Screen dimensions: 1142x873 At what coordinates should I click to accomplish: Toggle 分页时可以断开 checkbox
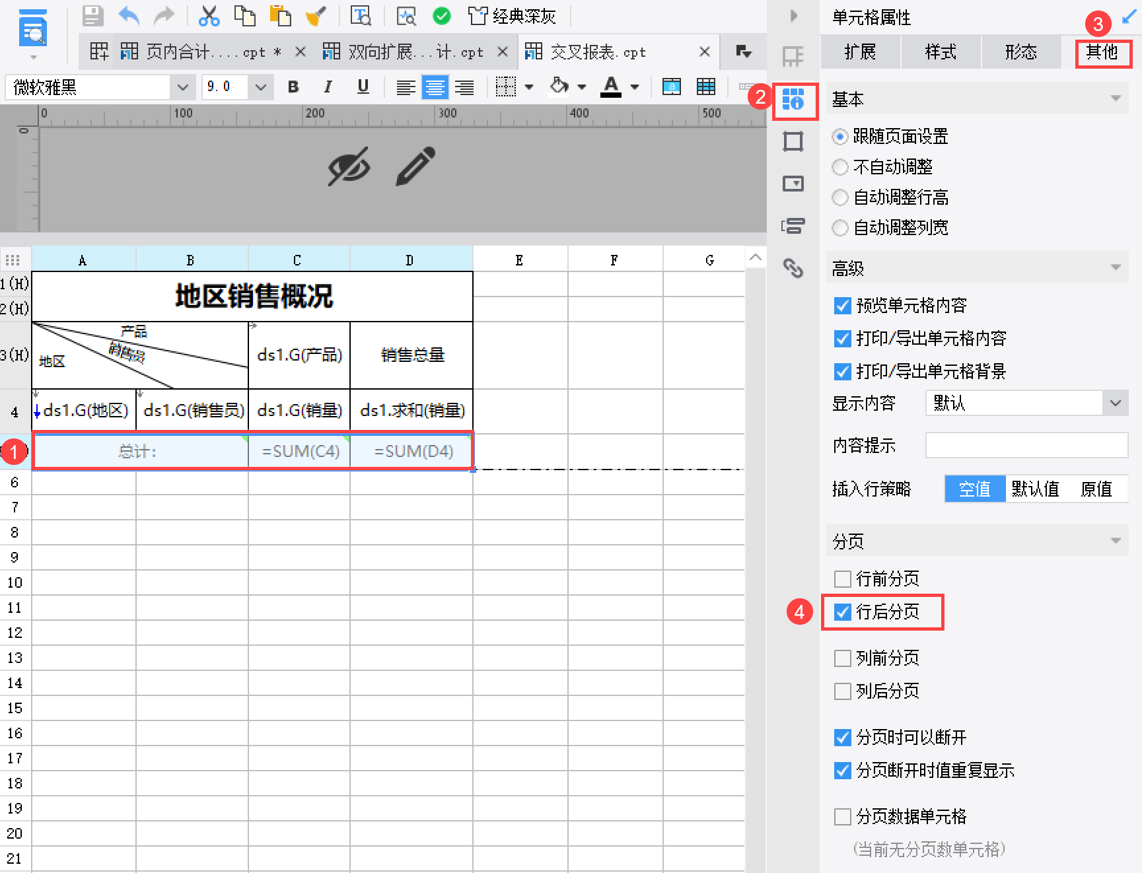(x=843, y=738)
